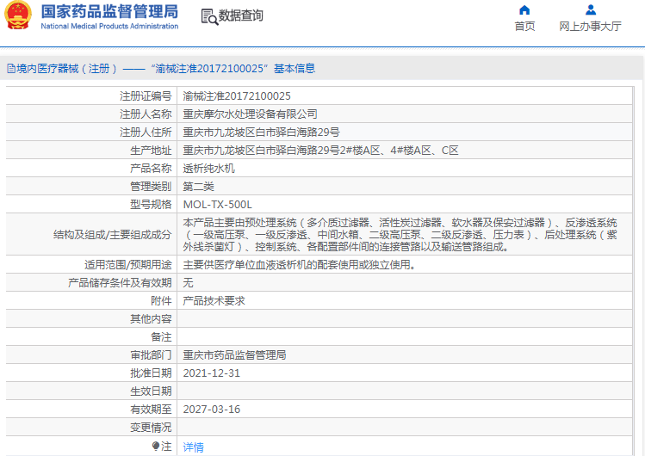The width and height of the screenshot is (645, 456).
Task: Click the approval date 2021-12-31
Action: [x=212, y=373]
